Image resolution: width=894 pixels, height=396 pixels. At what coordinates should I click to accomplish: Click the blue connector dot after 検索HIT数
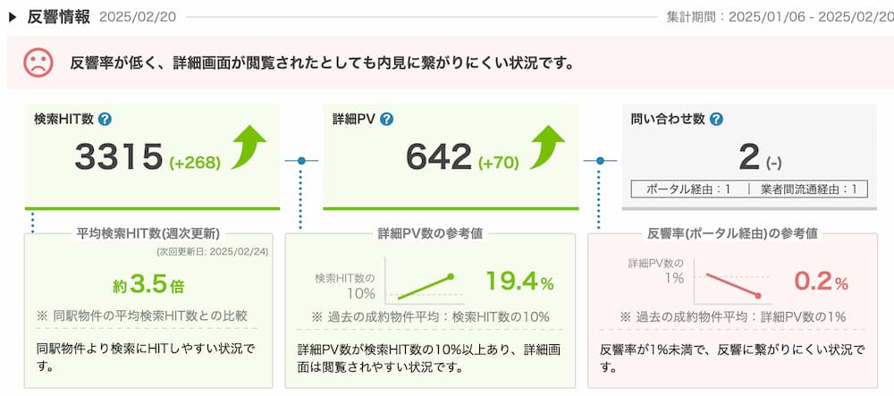[301, 161]
